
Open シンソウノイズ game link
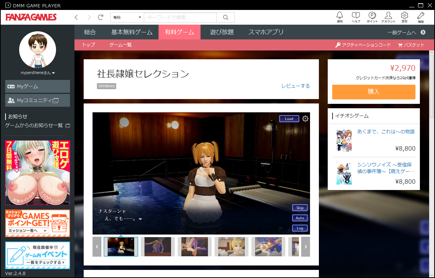(386, 168)
